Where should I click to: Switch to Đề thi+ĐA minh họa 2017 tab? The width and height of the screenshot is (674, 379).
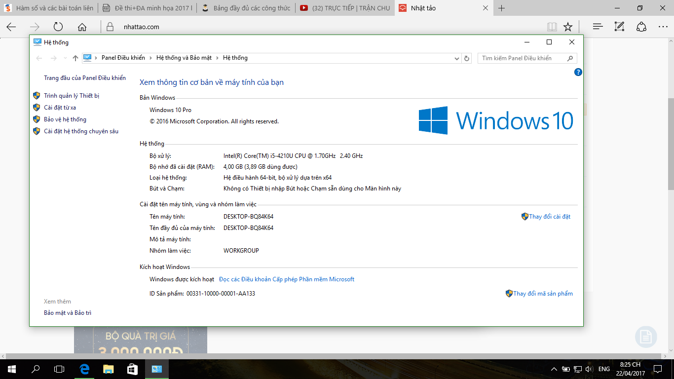[x=148, y=8]
